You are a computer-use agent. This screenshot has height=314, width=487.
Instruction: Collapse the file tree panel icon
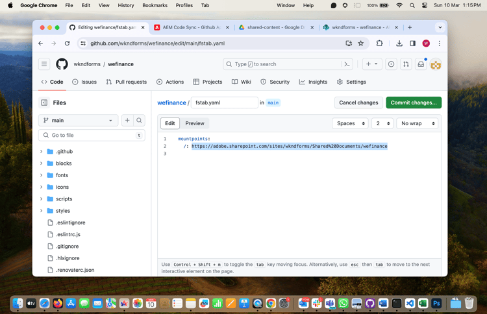[44, 103]
